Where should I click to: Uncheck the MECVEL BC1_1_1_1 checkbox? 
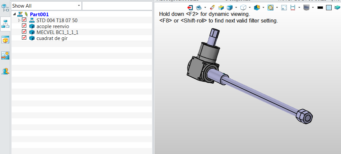coord(24,32)
